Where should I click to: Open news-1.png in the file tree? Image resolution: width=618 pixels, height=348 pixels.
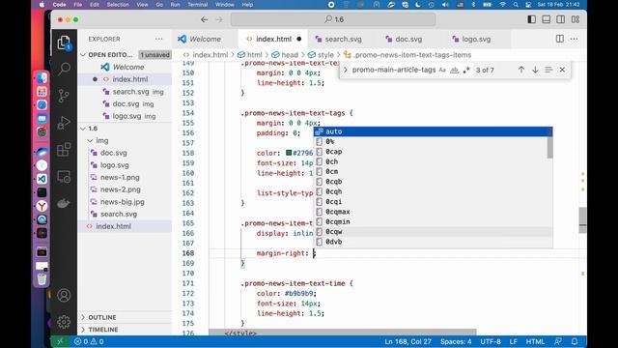(120, 177)
